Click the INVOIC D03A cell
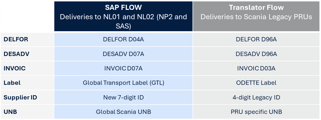The image size is (321, 120). coord(256,68)
